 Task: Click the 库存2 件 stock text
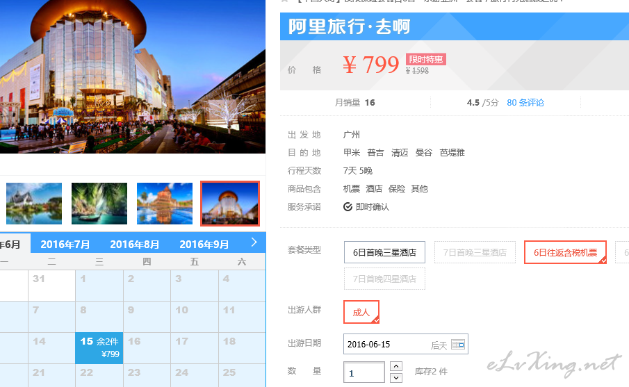[x=431, y=372]
